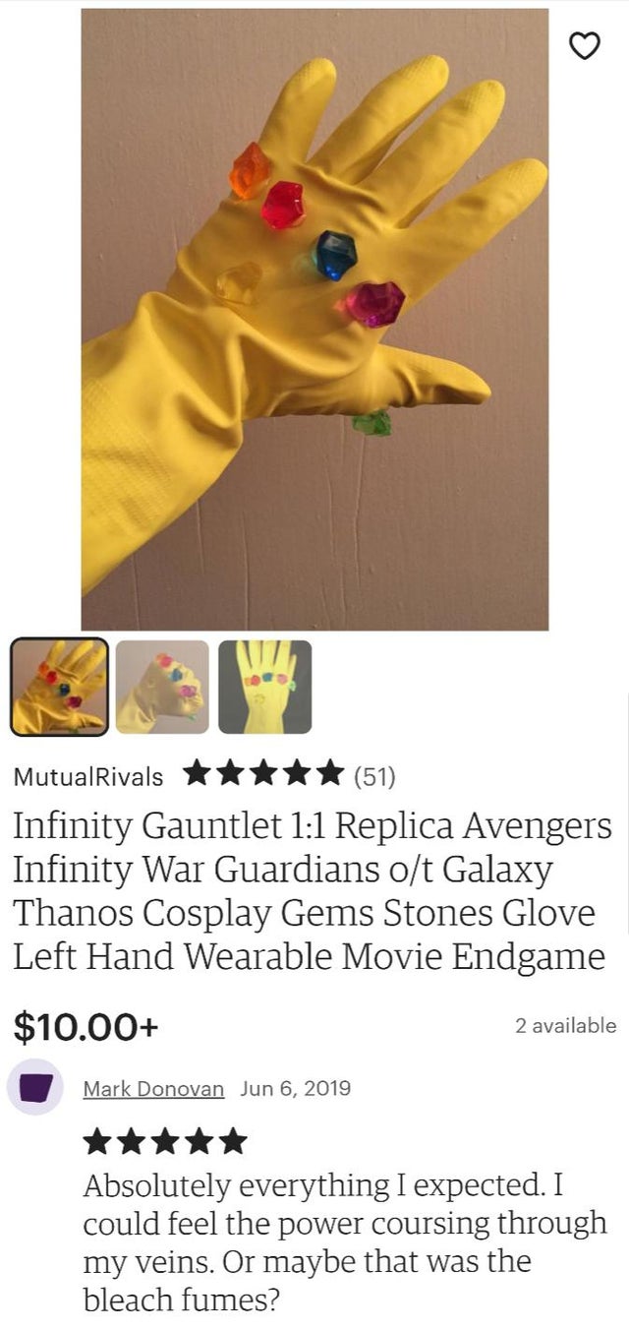This screenshot has height=1330, width=629.
Task: Click the shop's five-star rating icons
Action: [263, 774]
